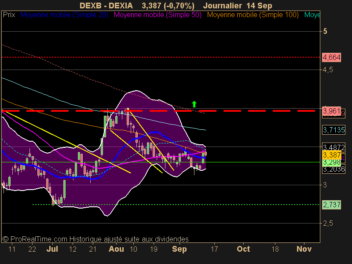Click the green up arrow marker on the chart
The image size is (352, 264).
click(194, 104)
